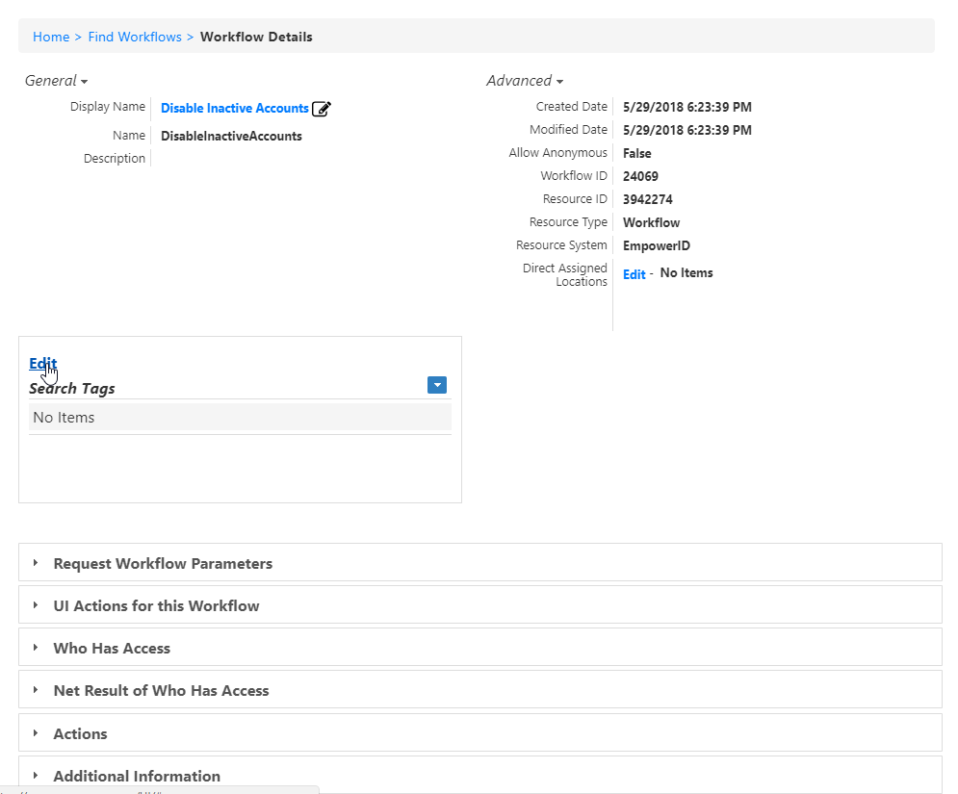Screen dimensions: 958x794
Task: Collapse the General section via its dropdown arrow
Action: point(84,82)
